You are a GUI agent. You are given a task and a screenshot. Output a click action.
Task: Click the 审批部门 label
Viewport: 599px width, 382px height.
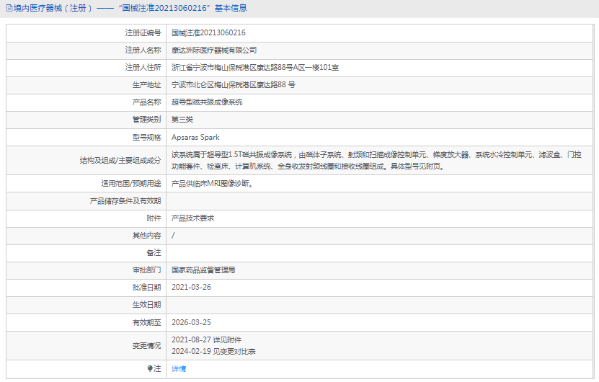pos(147,270)
